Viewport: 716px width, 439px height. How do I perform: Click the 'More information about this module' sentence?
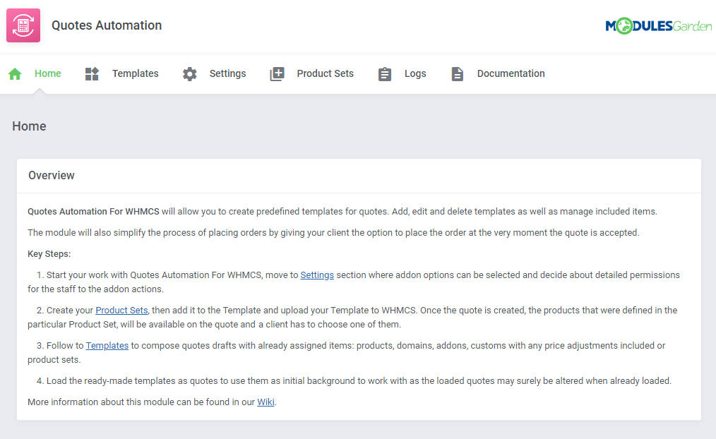pos(152,402)
